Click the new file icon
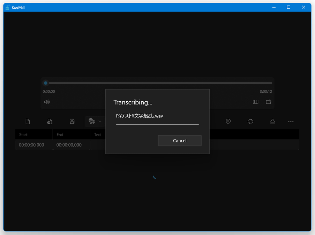This screenshot has width=315, height=235. 28,122
